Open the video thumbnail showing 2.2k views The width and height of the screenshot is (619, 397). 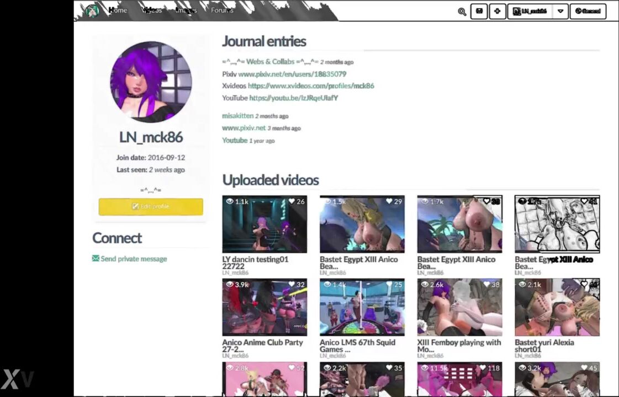(x=362, y=379)
